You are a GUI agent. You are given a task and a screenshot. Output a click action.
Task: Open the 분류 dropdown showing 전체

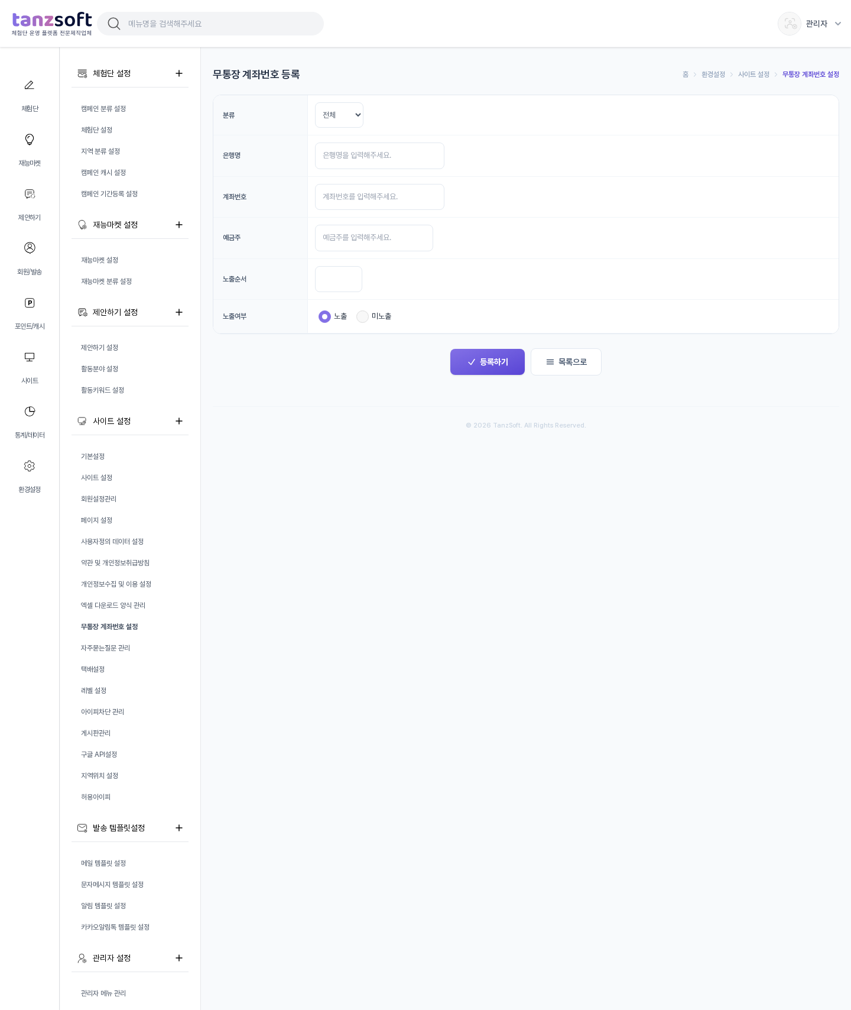click(339, 115)
